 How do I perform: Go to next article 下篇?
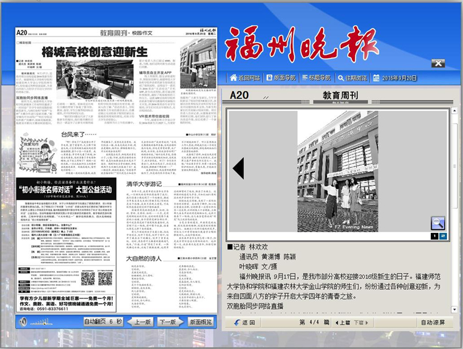[x=361, y=322]
